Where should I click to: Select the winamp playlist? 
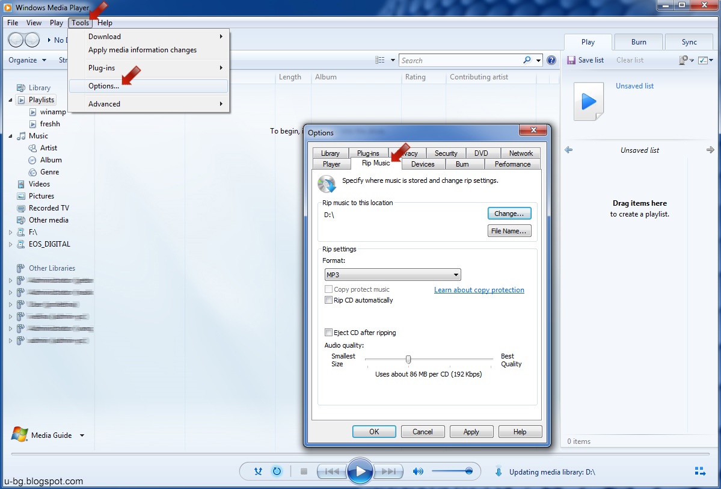coord(53,112)
